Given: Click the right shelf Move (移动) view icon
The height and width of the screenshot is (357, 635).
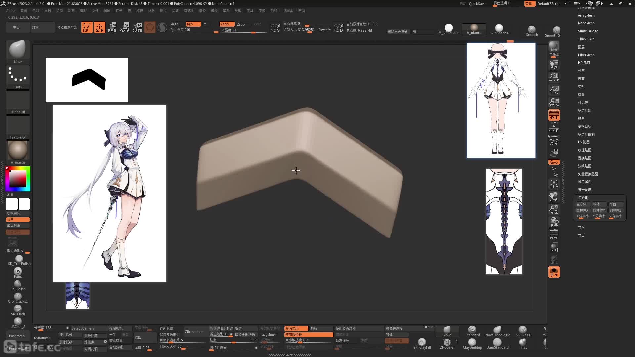Looking at the screenshot, I should click(x=554, y=197).
